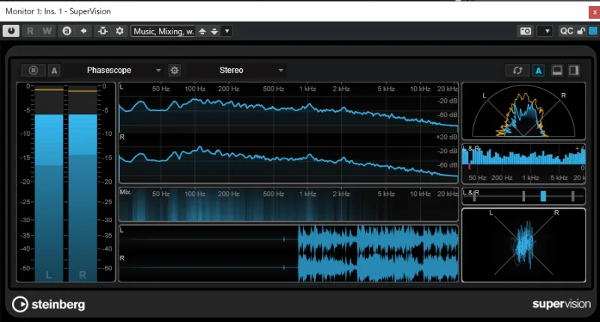Split the module vertically using layout icon
The width and height of the screenshot is (600, 322).
pos(574,71)
